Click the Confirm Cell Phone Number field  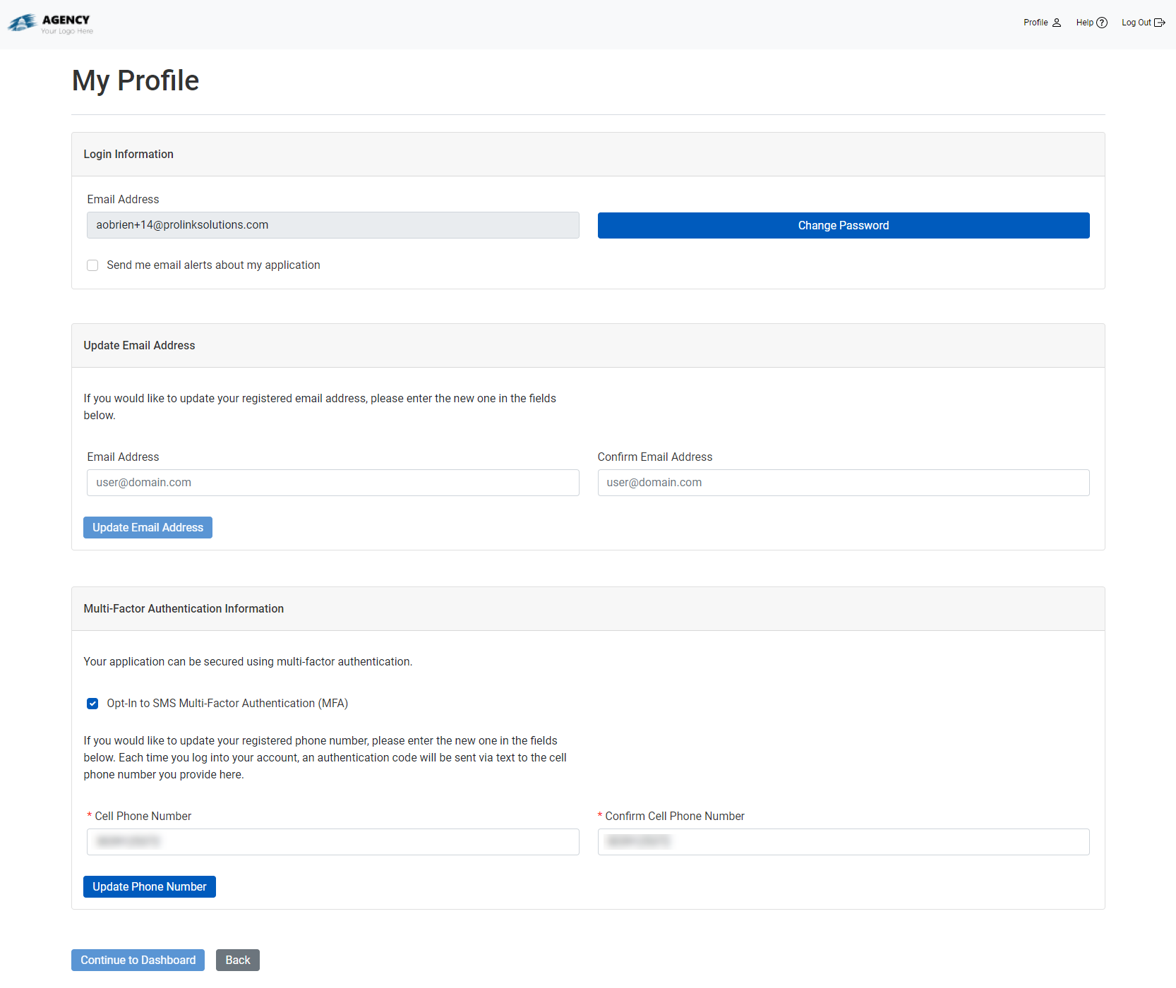(x=843, y=842)
